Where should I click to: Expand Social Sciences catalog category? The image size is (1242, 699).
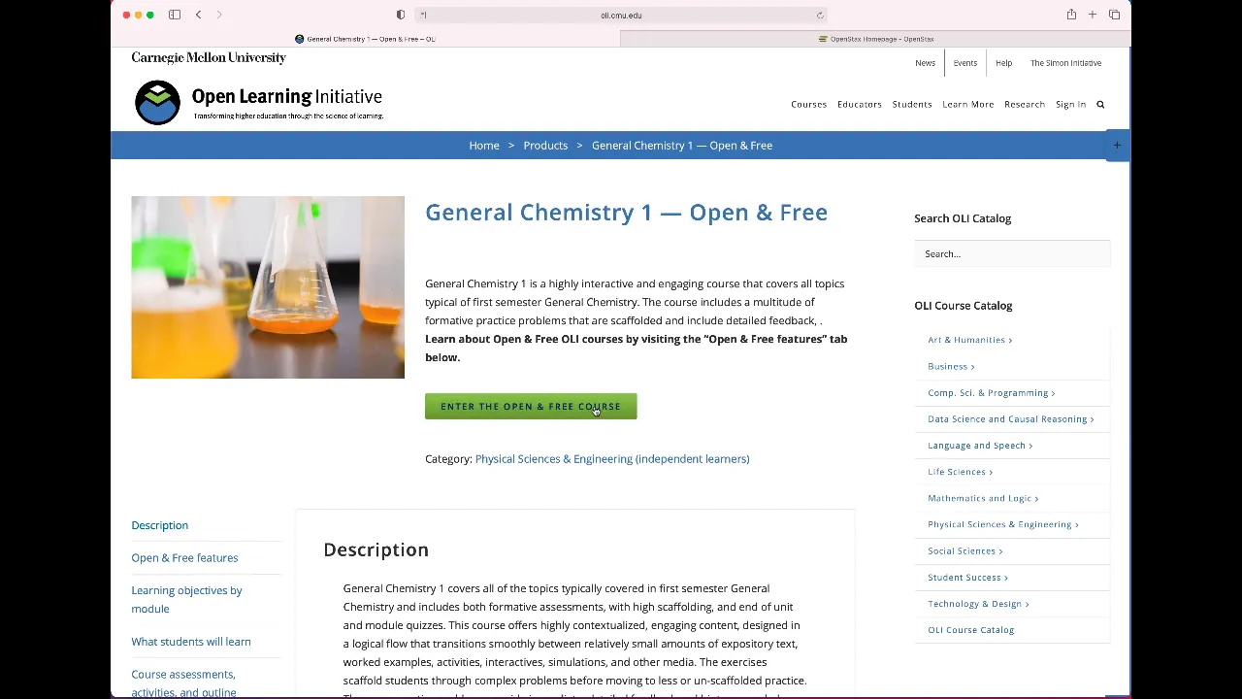[x=964, y=550]
